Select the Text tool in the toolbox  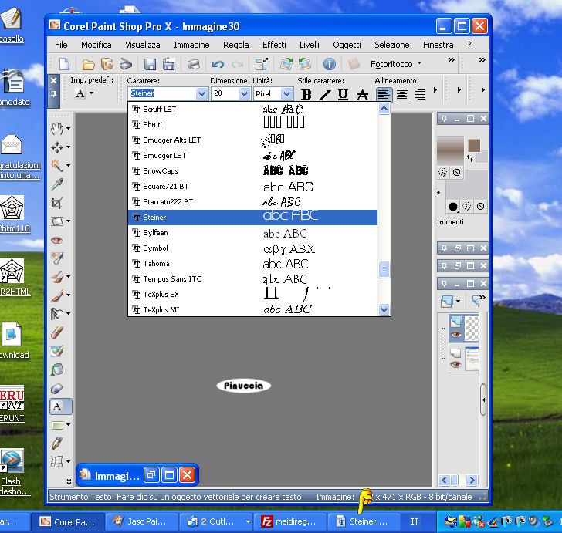click(x=58, y=406)
